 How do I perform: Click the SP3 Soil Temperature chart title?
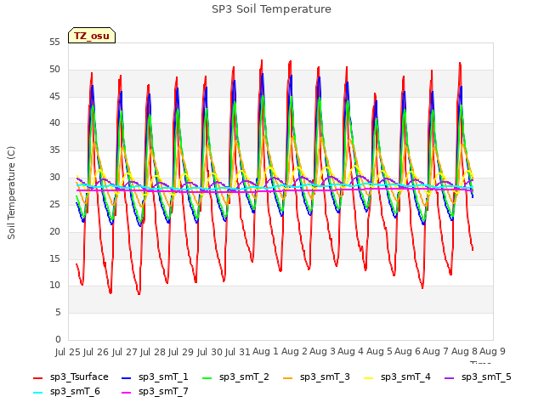(272, 9)
